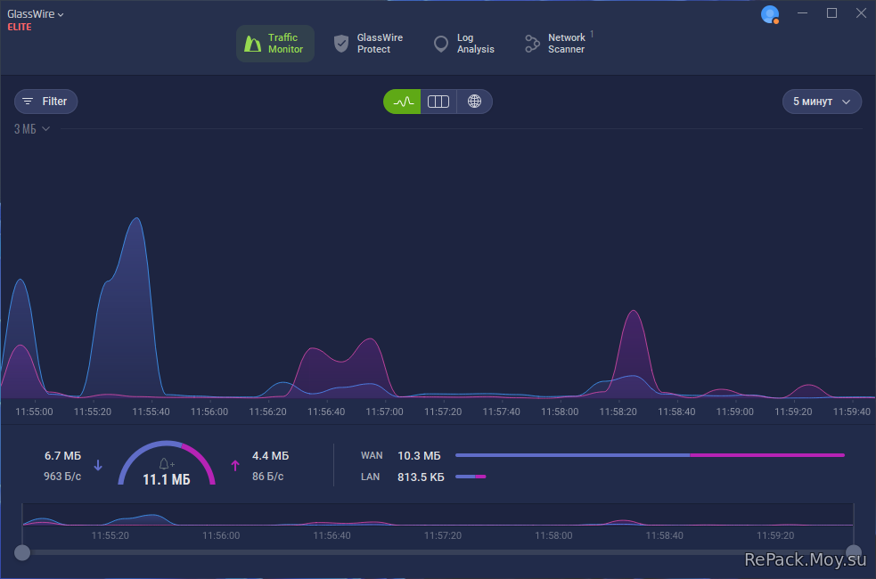Grab the right timeline range handle
This screenshot has width=876, height=579.
(853, 553)
